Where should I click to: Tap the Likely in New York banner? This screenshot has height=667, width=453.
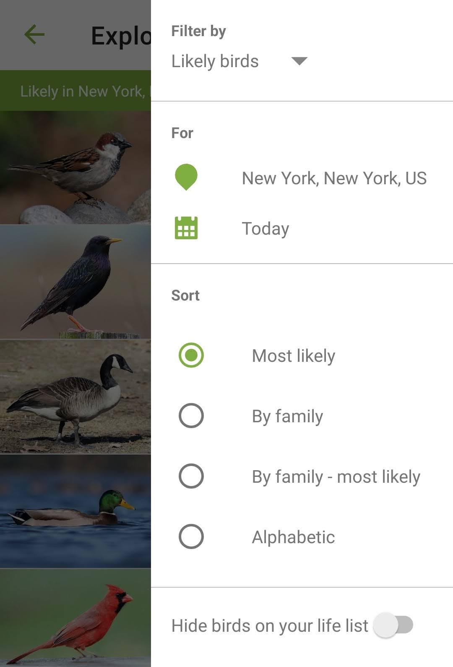75,91
